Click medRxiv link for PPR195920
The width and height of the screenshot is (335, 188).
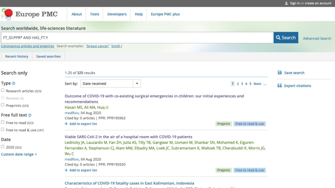pyautogui.click(x=72, y=160)
